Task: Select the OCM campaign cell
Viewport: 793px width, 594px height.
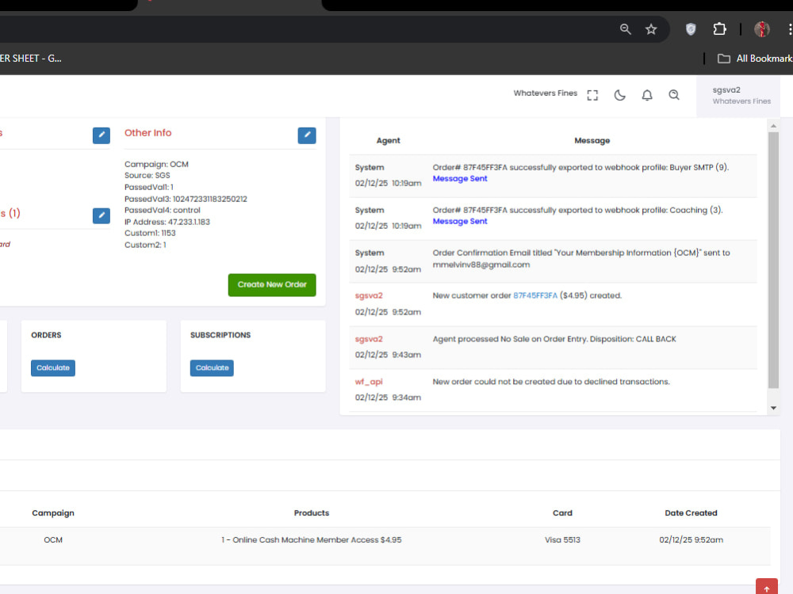Action: (x=53, y=540)
